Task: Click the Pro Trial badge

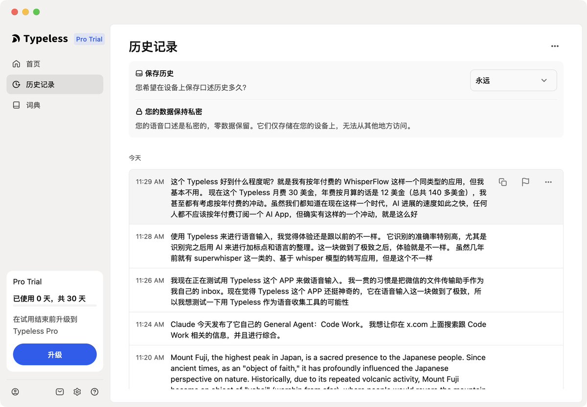Action: click(89, 39)
